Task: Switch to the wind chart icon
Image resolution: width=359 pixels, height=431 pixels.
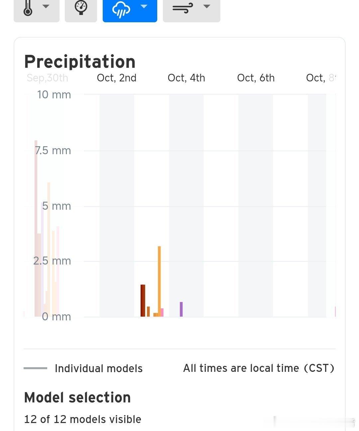Action: (x=182, y=8)
